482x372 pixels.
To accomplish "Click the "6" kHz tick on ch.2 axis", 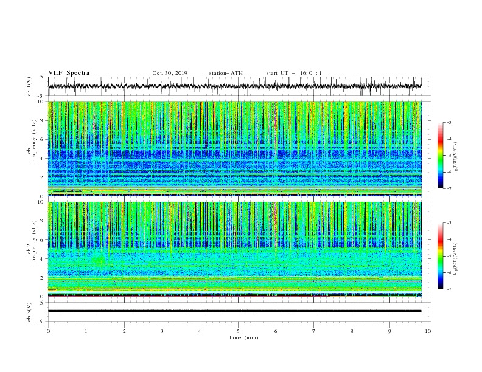I will coord(42,240).
